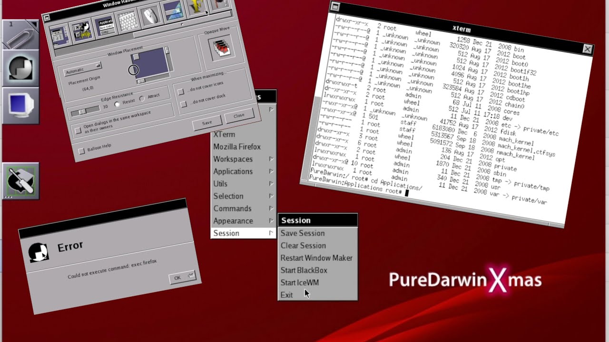Adjust the Edge Resistance slider
The height and width of the screenshot is (342, 609).
coord(85,111)
